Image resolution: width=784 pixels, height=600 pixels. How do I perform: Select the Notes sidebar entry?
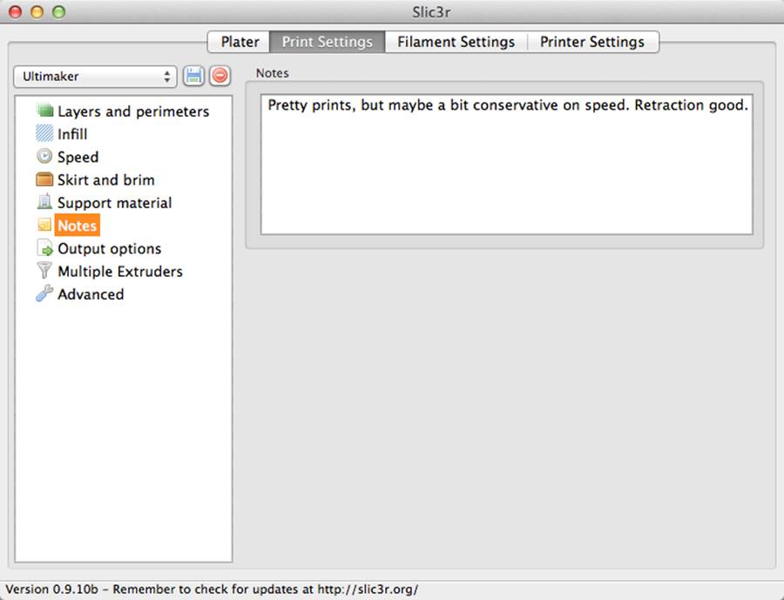77,226
